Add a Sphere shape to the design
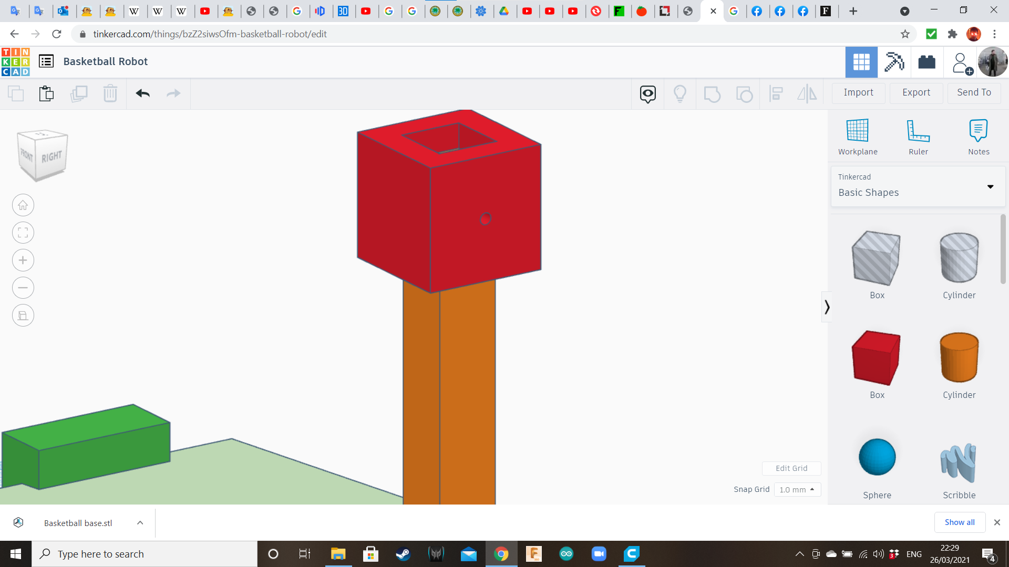The width and height of the screenshot is (1009, 567). (876, 457)
